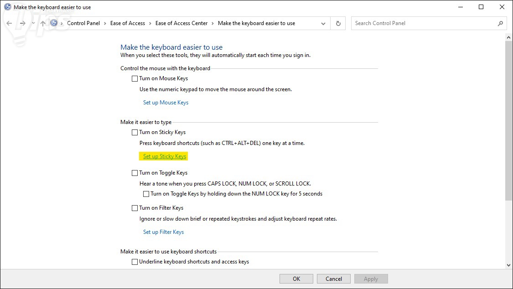Screen dimensions: 513x289
Task: Open the Set up Sticky Keys link
Action: (x=165, y=156)
